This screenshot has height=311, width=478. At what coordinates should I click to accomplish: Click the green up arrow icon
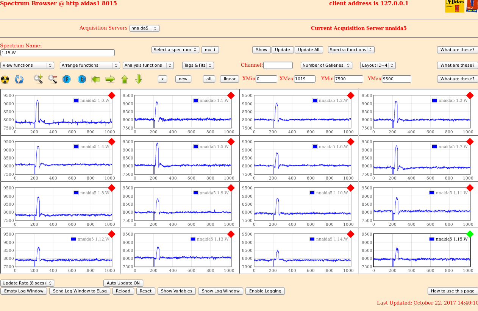pos(125,79)
